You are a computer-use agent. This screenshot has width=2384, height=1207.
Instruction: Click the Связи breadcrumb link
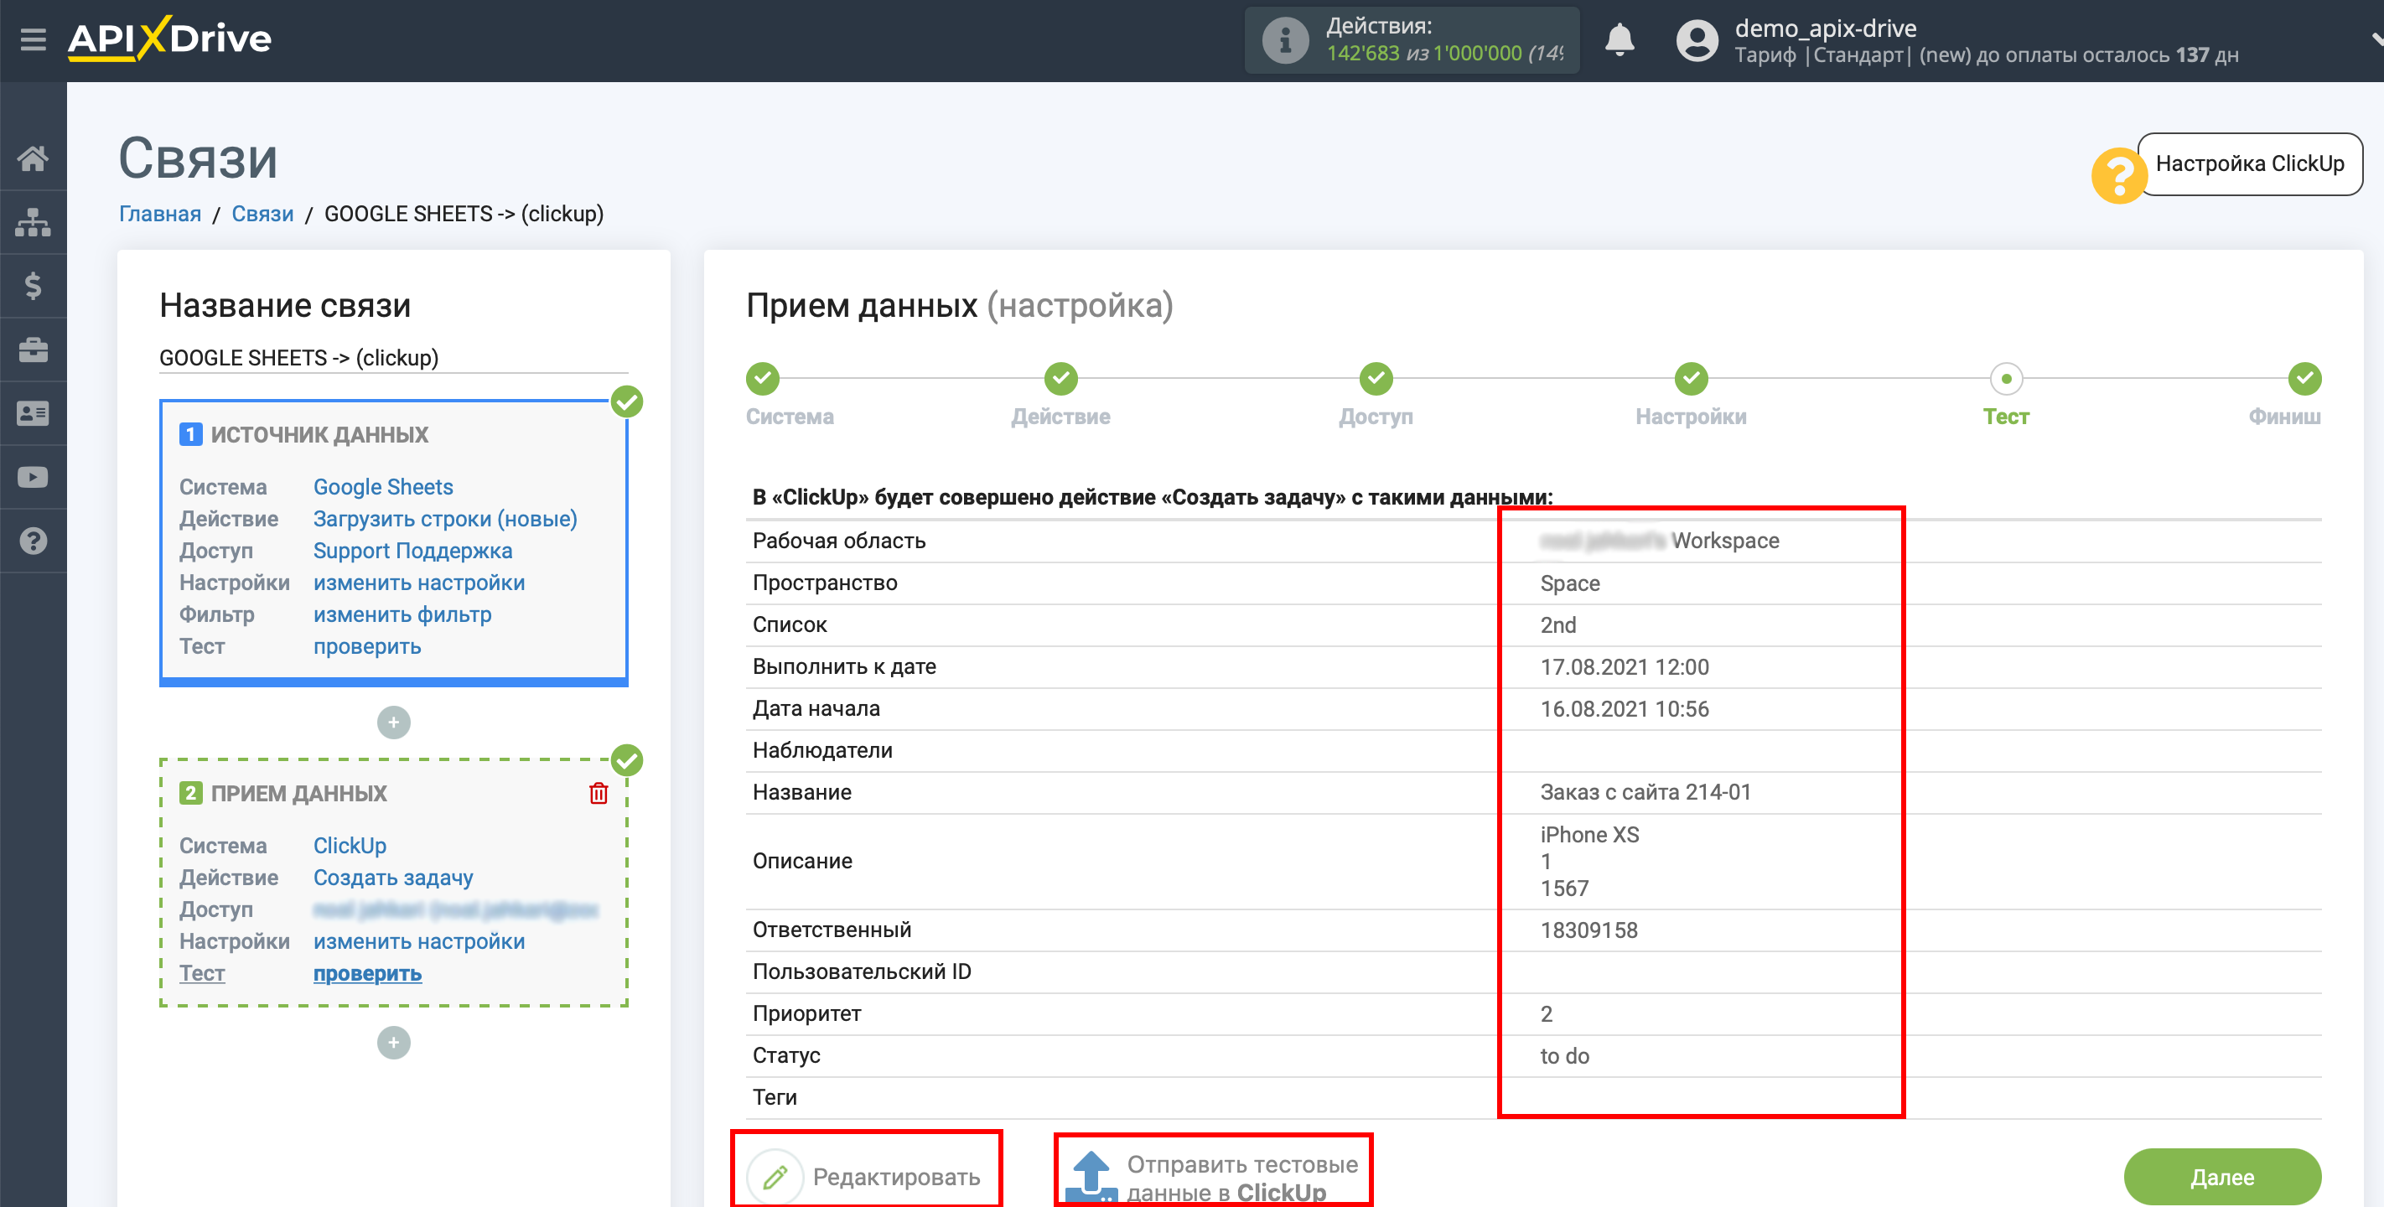pos(263,214)
